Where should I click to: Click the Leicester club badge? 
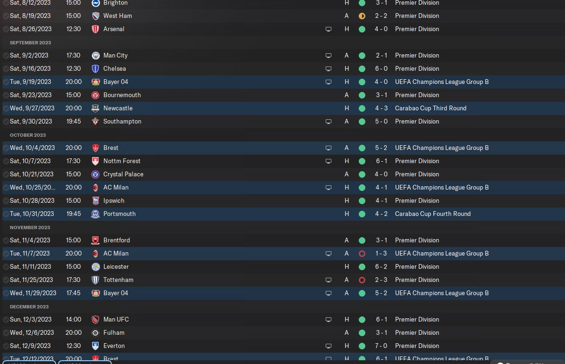95,266
